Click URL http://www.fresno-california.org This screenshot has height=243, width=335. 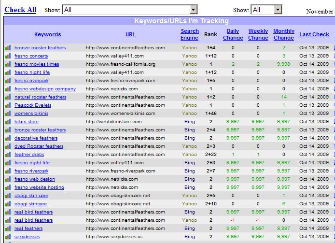pyautogui.click(x=121, y=64)
